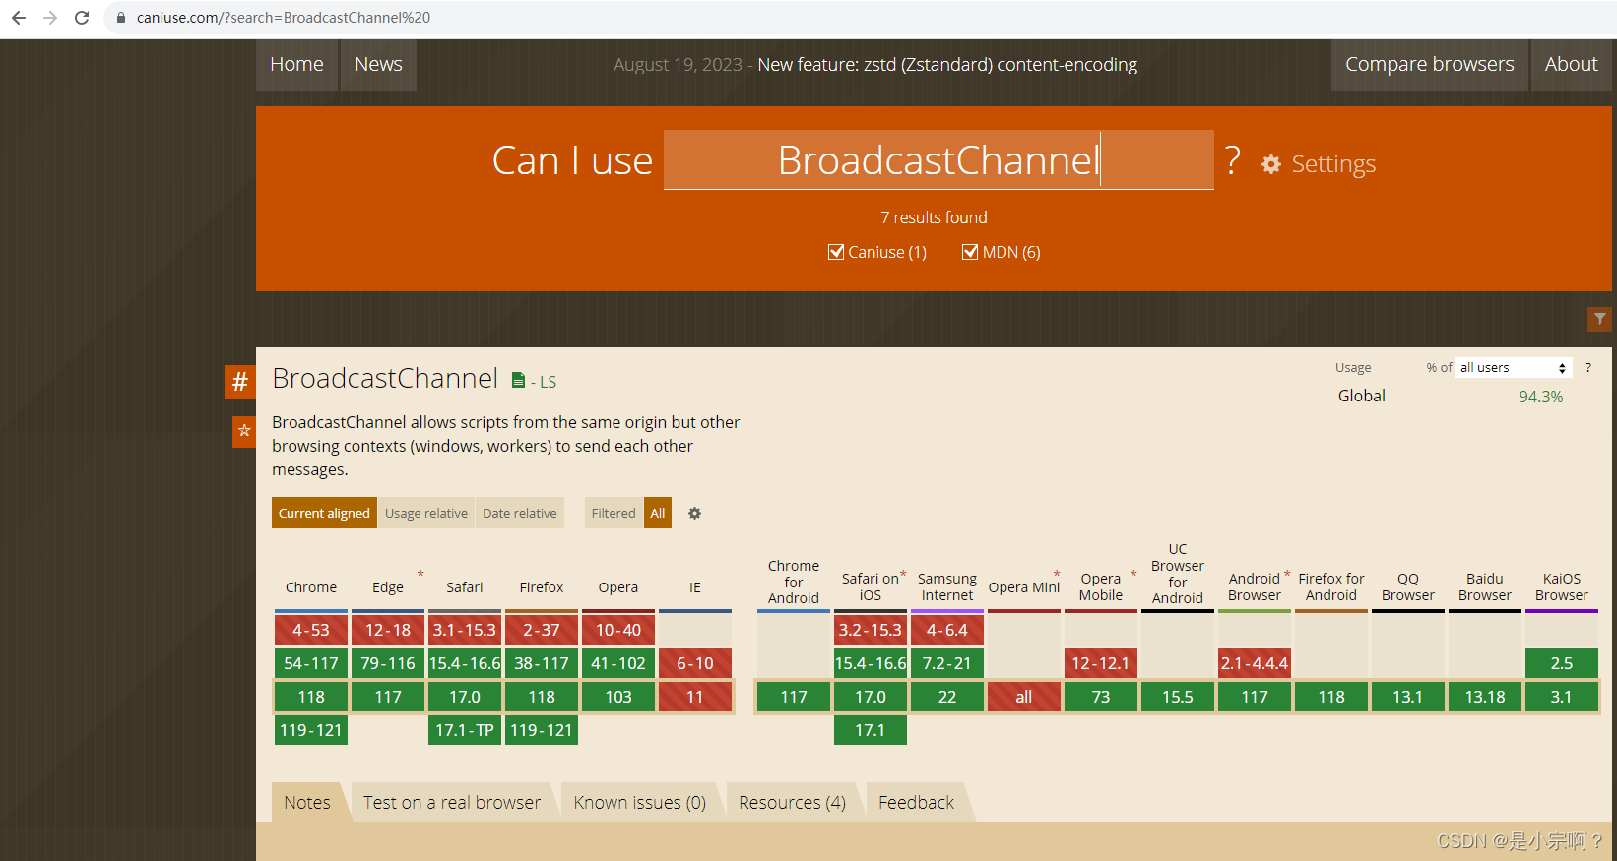The height and width of the screenshot is (861, 1617).
Task: Click Chrome 54-117 supported cell
Action: pyautogui.click(x=311, y=663)
